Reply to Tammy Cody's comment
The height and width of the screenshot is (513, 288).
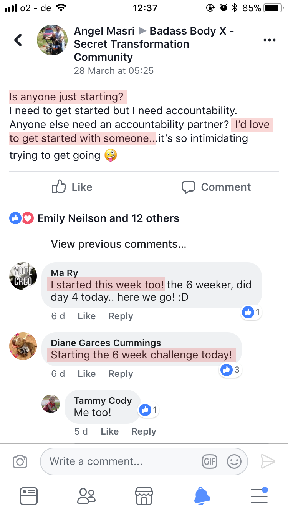pyautogui.click(x=144, y=431)
